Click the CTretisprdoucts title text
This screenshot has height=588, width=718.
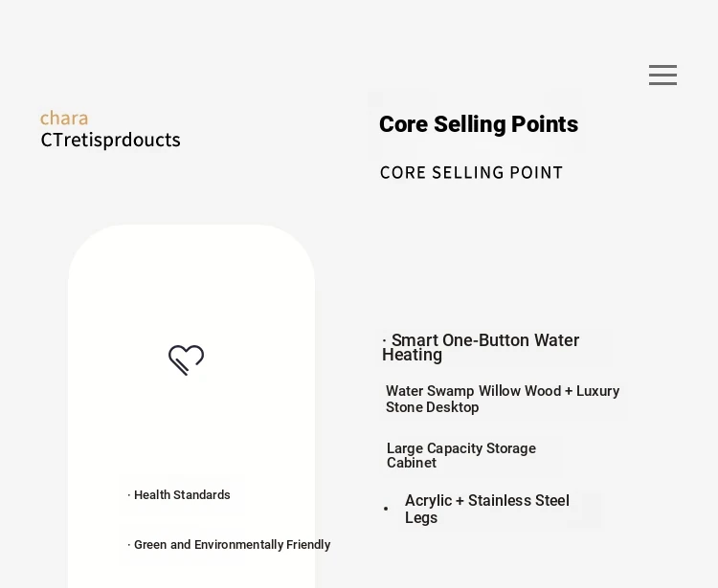pyautogui.click(x=110, y=140)
